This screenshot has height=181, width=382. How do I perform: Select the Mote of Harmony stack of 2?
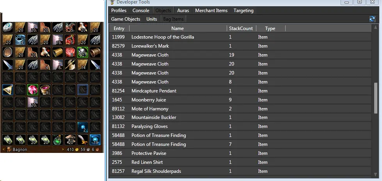pos(82,127)
